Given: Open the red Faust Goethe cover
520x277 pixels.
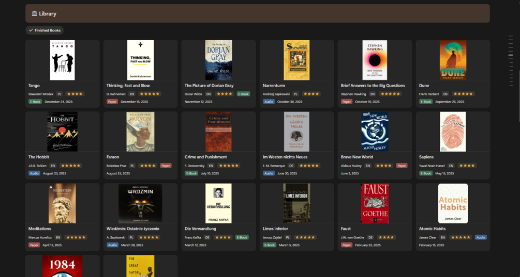Looking at the screenshot, I should 375,203.
